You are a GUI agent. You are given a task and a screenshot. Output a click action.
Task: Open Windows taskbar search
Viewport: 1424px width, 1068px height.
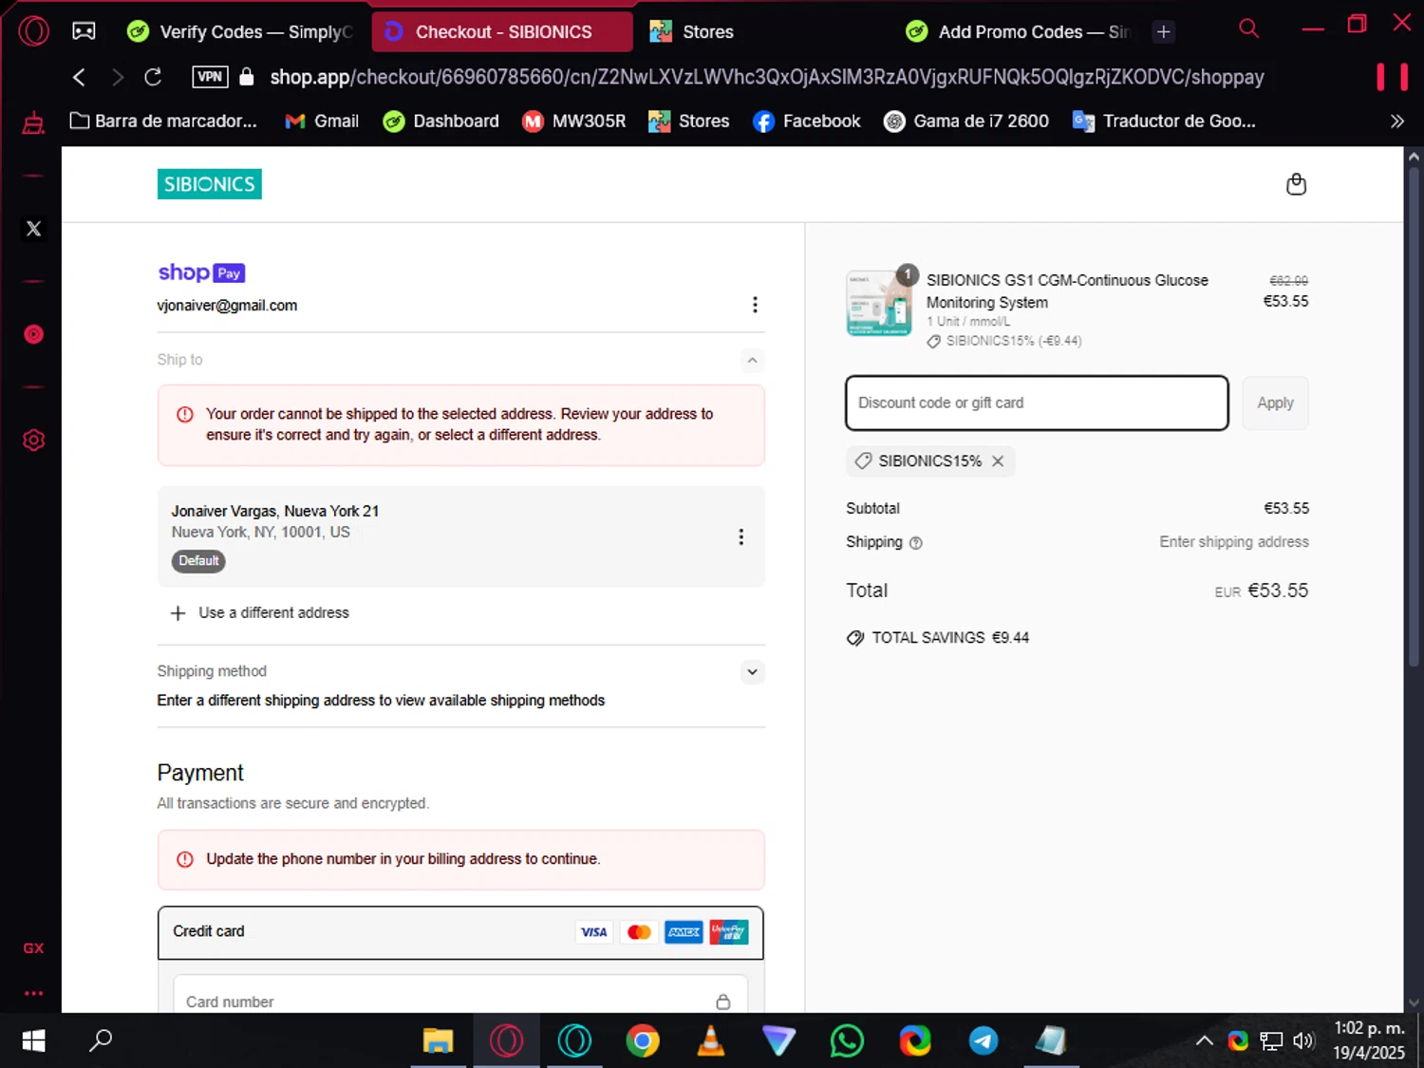click(x=101, y=1041)
